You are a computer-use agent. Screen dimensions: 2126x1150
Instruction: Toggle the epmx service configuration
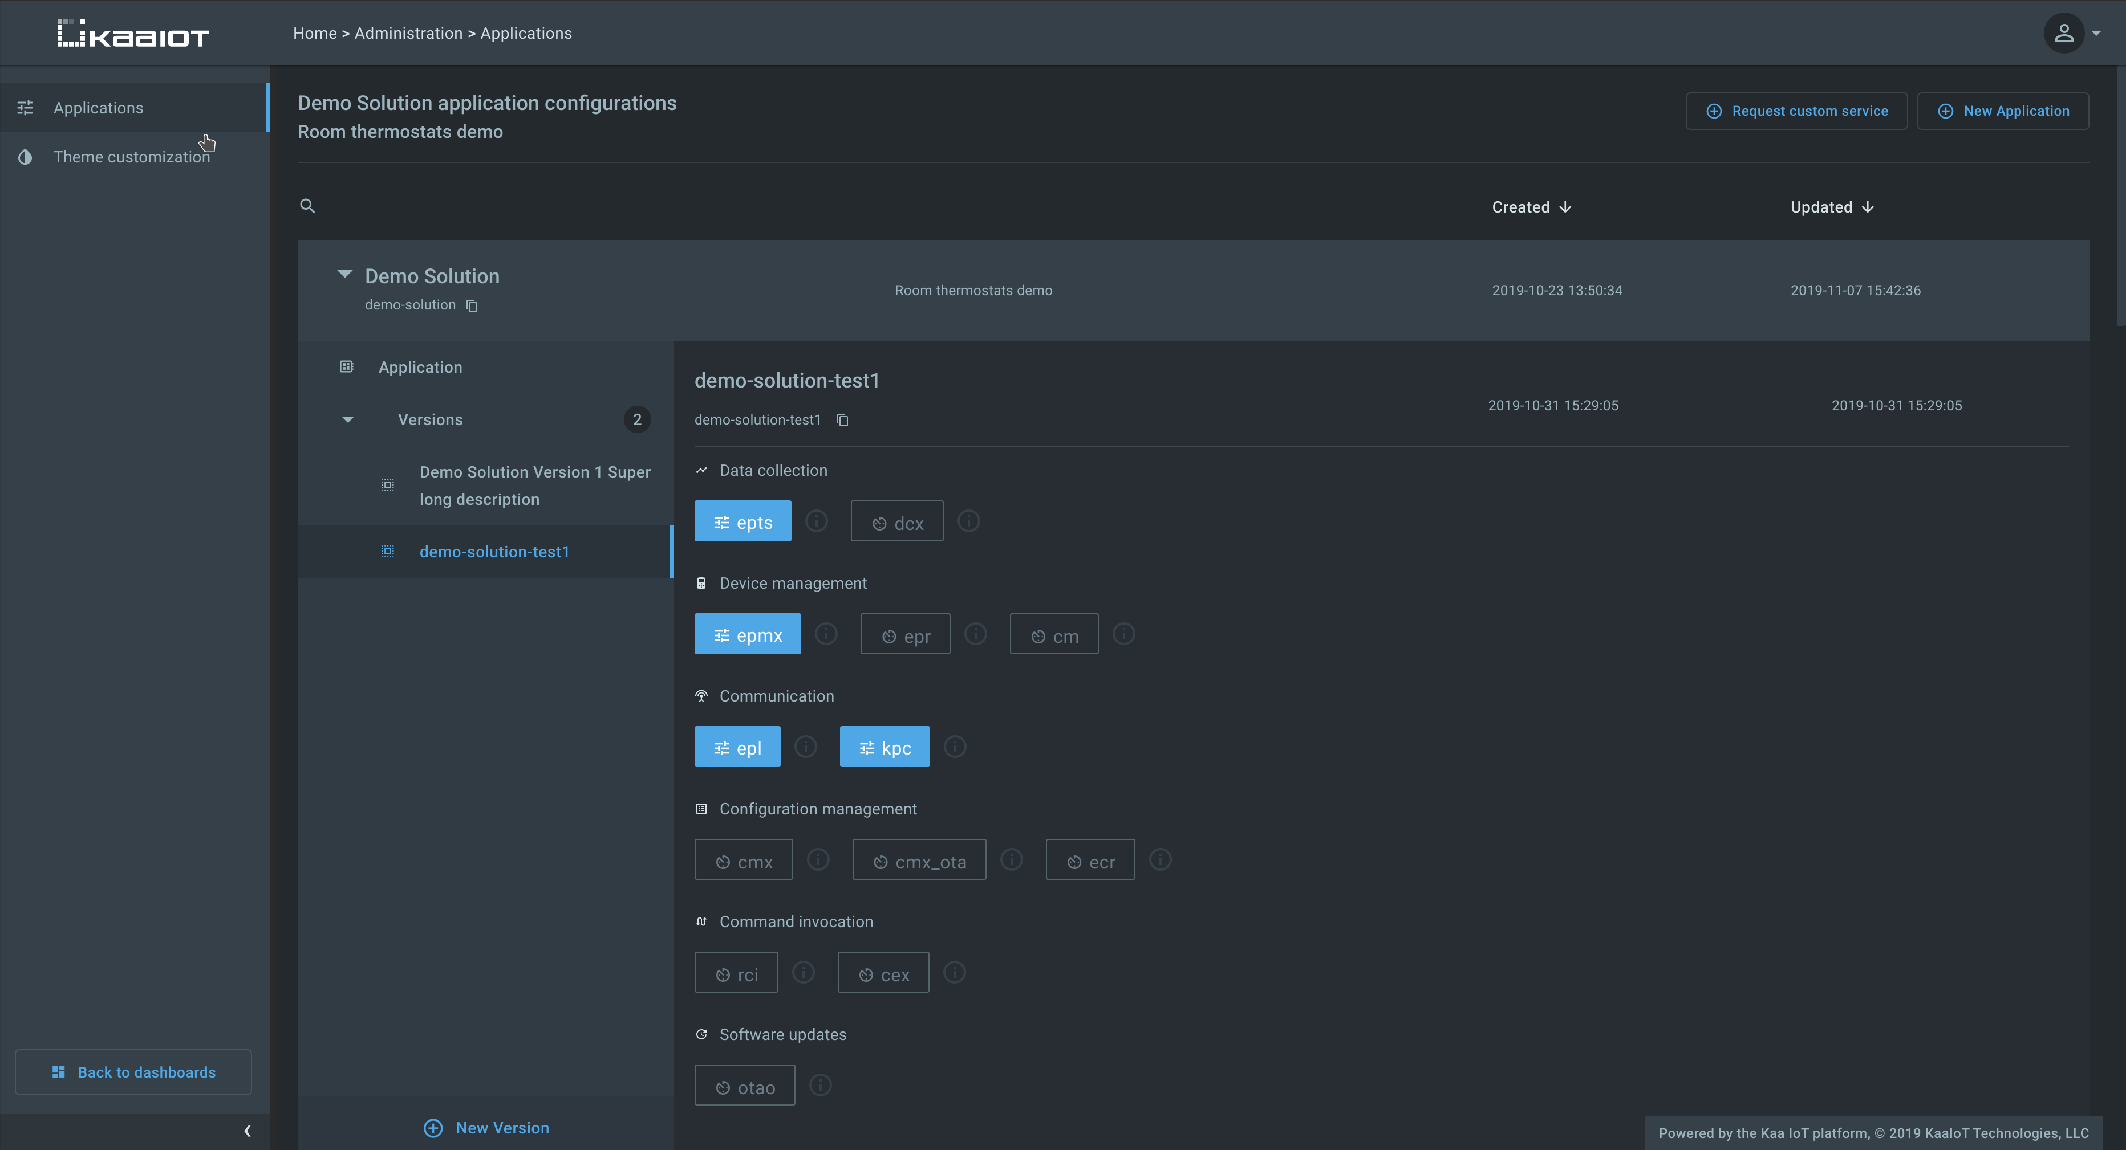(x=748, y=634)
